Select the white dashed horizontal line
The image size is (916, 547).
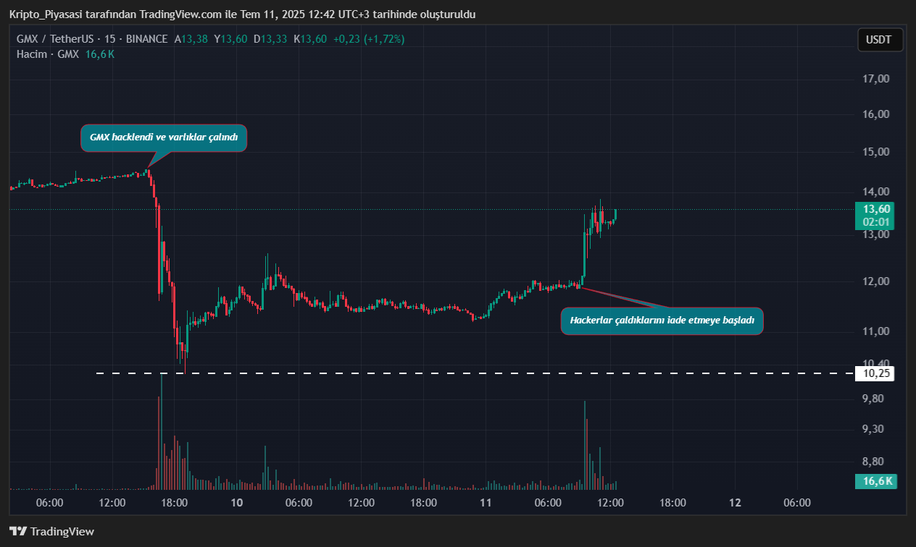coord(435,373)
